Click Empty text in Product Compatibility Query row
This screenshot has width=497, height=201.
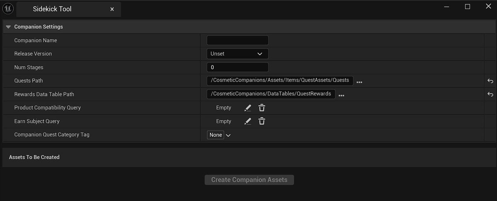(224, 108)
